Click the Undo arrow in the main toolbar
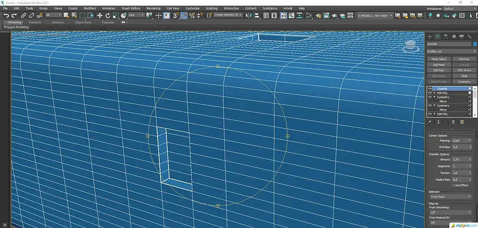Screen dimensions: 478x228 pyautogui.click(x=6, y=15)
